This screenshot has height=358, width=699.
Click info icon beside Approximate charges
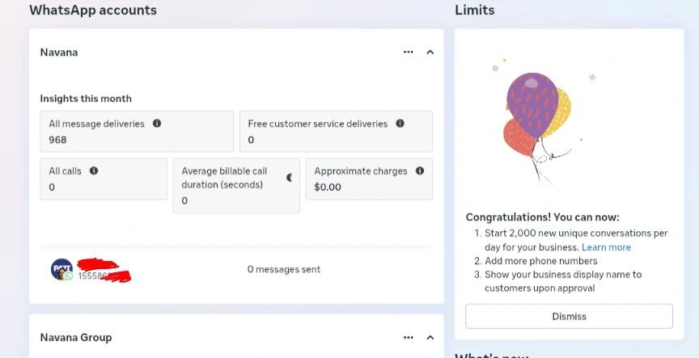tap(420, 171)
